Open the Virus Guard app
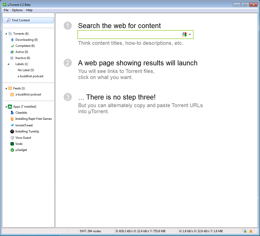This screenshot has width=260, height=236. pyautogui.click(x=23, y=138)
